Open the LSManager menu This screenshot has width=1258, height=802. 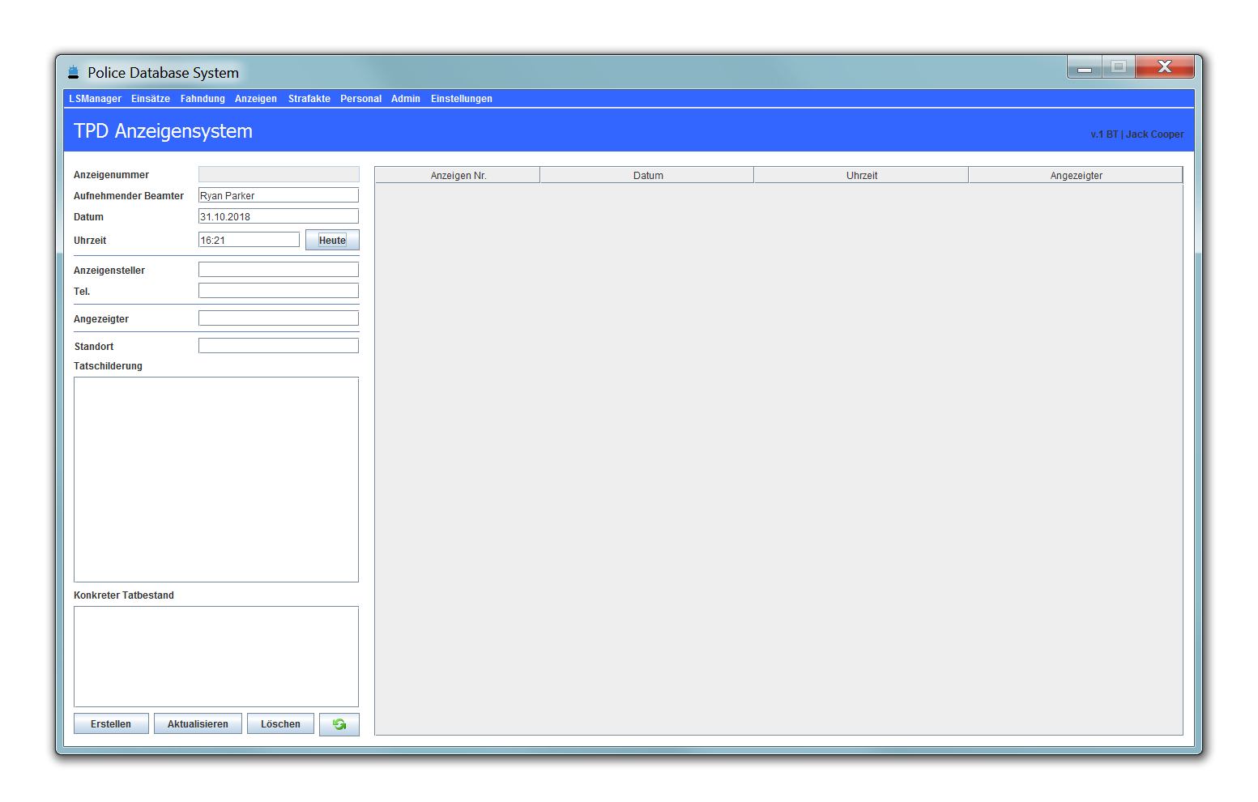coord(95,99)
